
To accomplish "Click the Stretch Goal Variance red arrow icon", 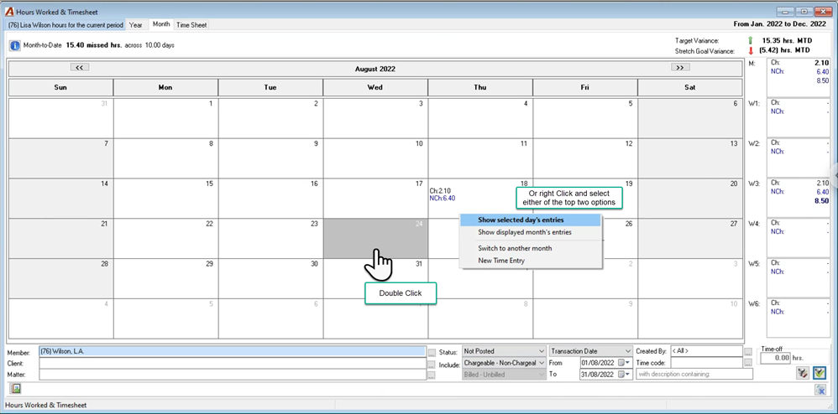I will [751, 51].
